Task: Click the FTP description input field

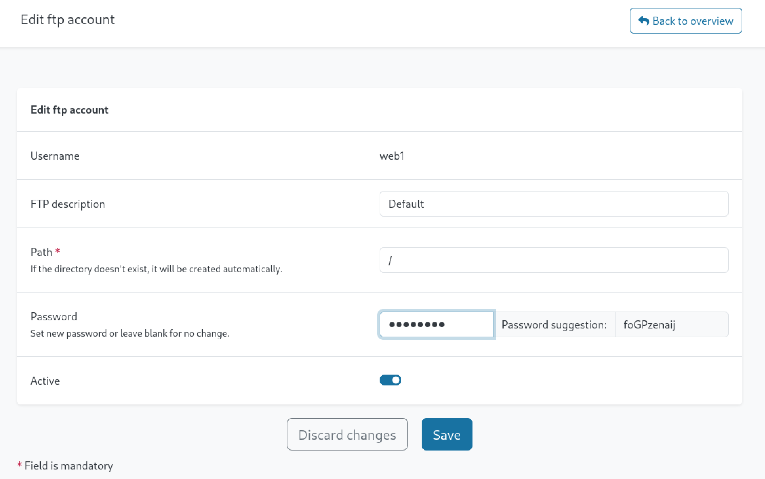Action: click(553, 204)
